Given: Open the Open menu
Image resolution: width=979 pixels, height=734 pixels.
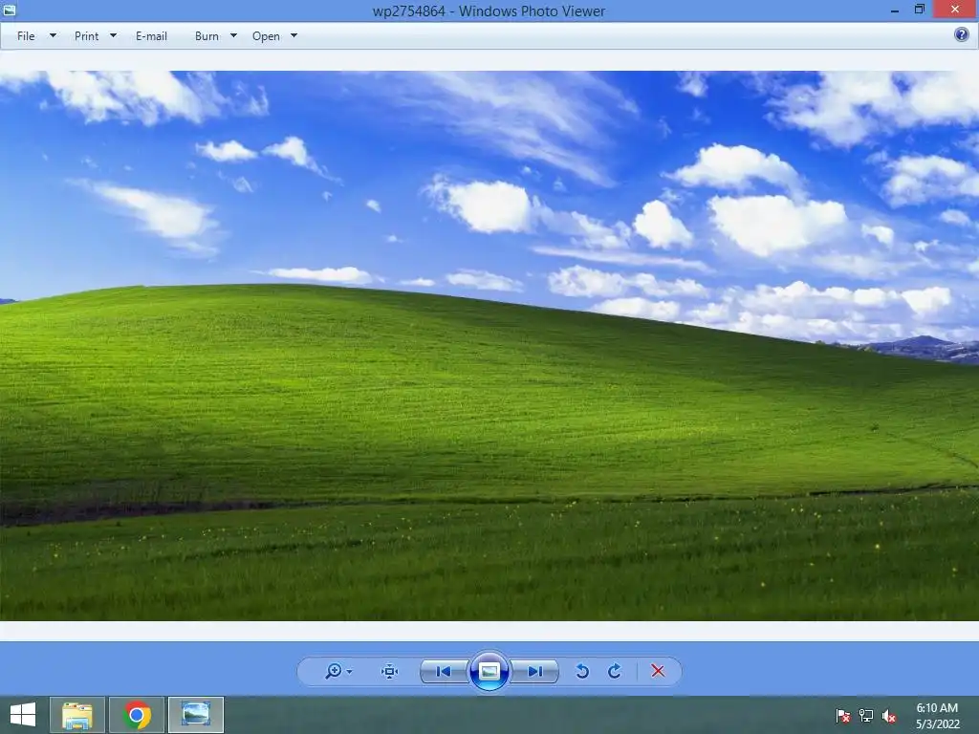Looking at the screenshot, I should point(266,36).
